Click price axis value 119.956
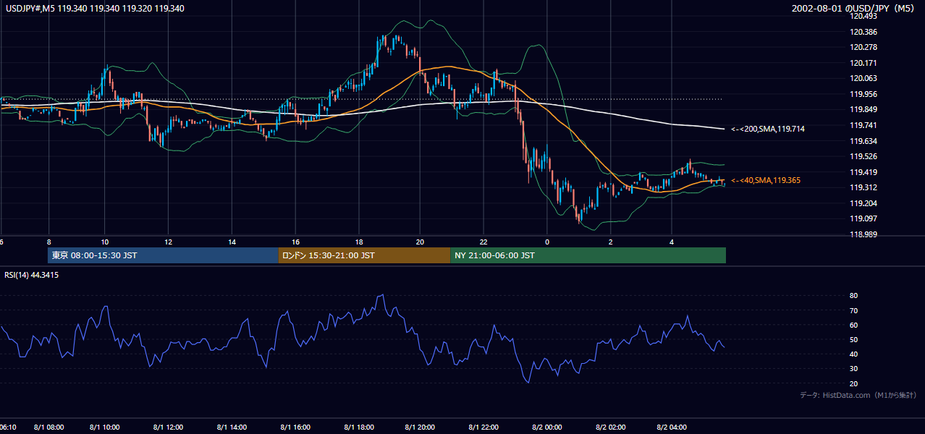Image resolution: width=925 pixels, height=434 pixels. [865, 94]
